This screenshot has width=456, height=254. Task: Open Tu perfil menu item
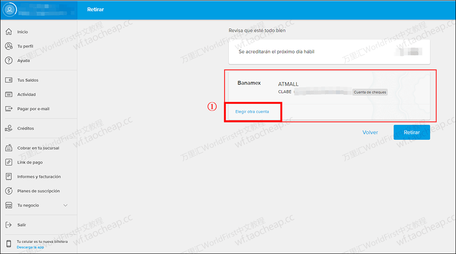[25, 46]
